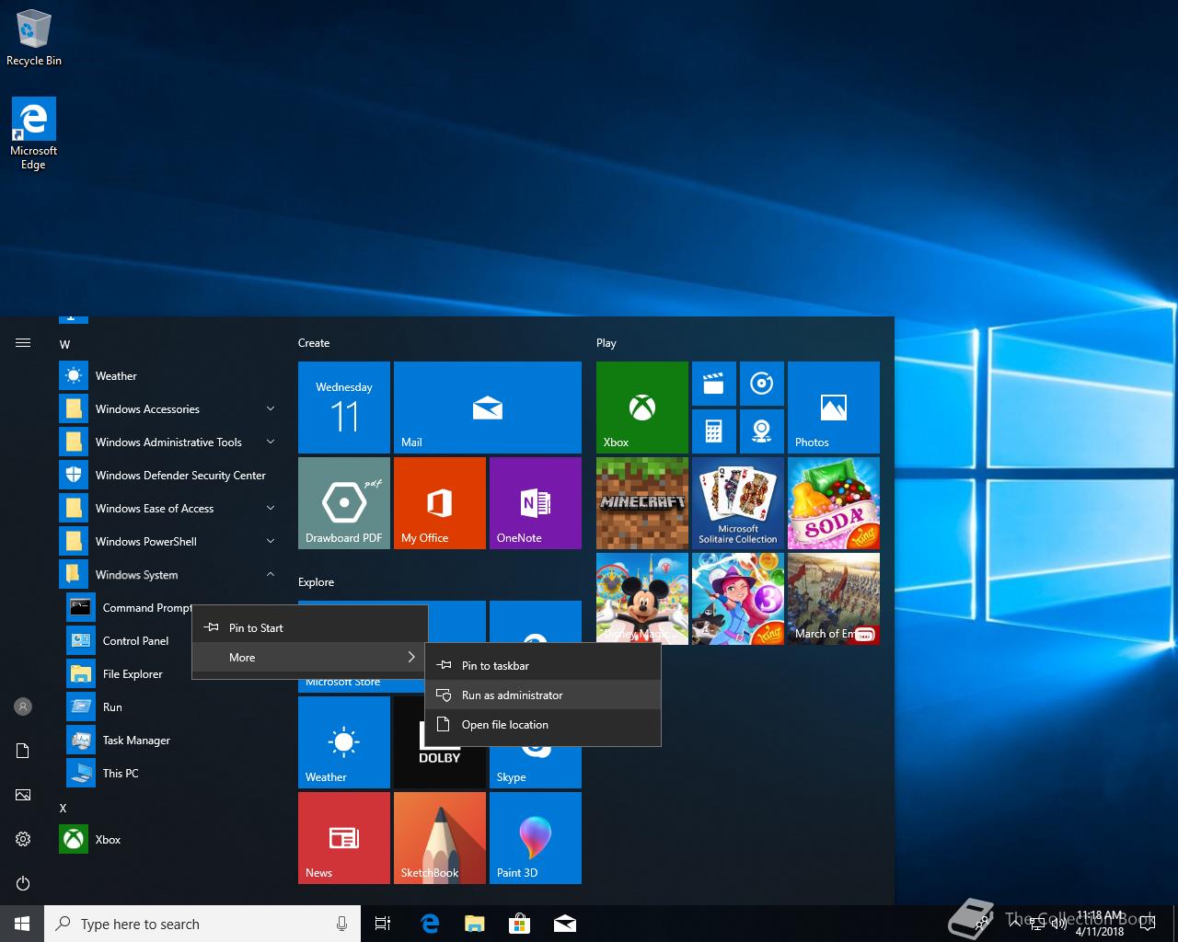
Task: Choose Pin to taskbar option
Action: (543, 665)
